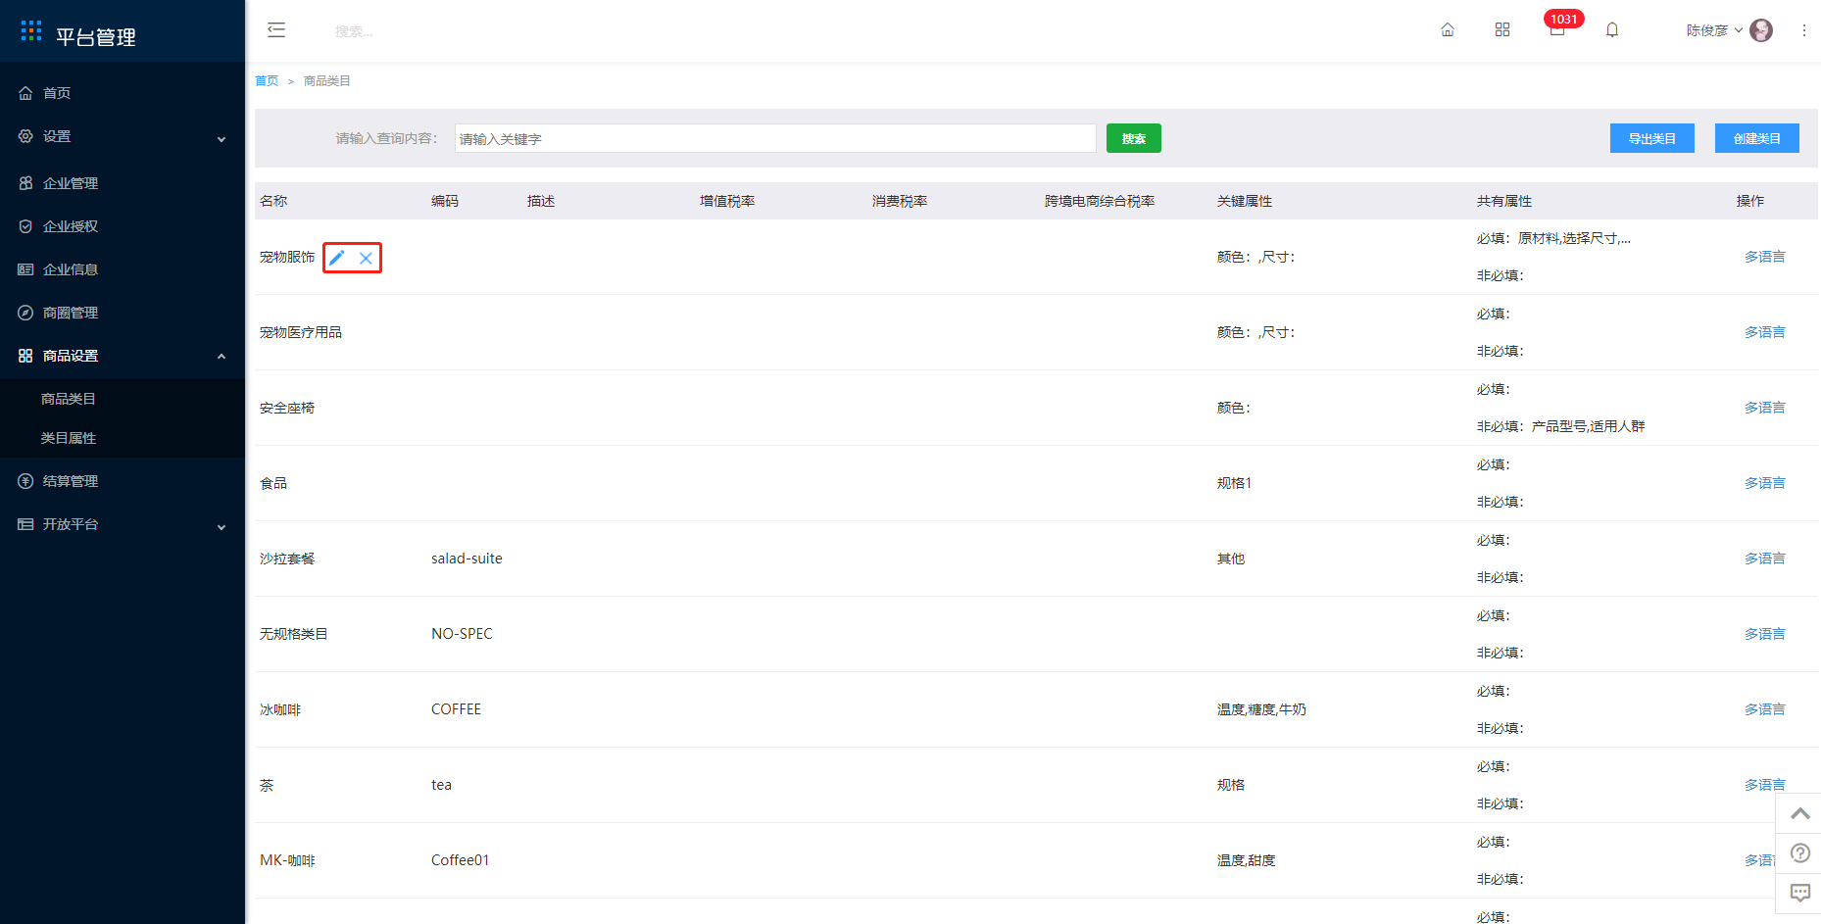
Task: Select the 安全座椅 category name
Action: pyautogui.click(x=287, y=408)
